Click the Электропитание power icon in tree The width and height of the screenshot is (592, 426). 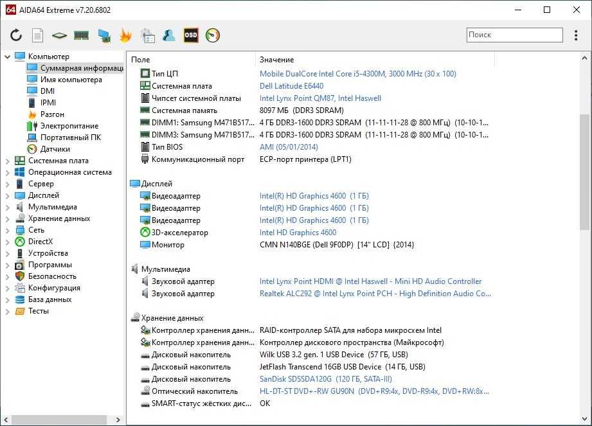click(x=32, y=126)
